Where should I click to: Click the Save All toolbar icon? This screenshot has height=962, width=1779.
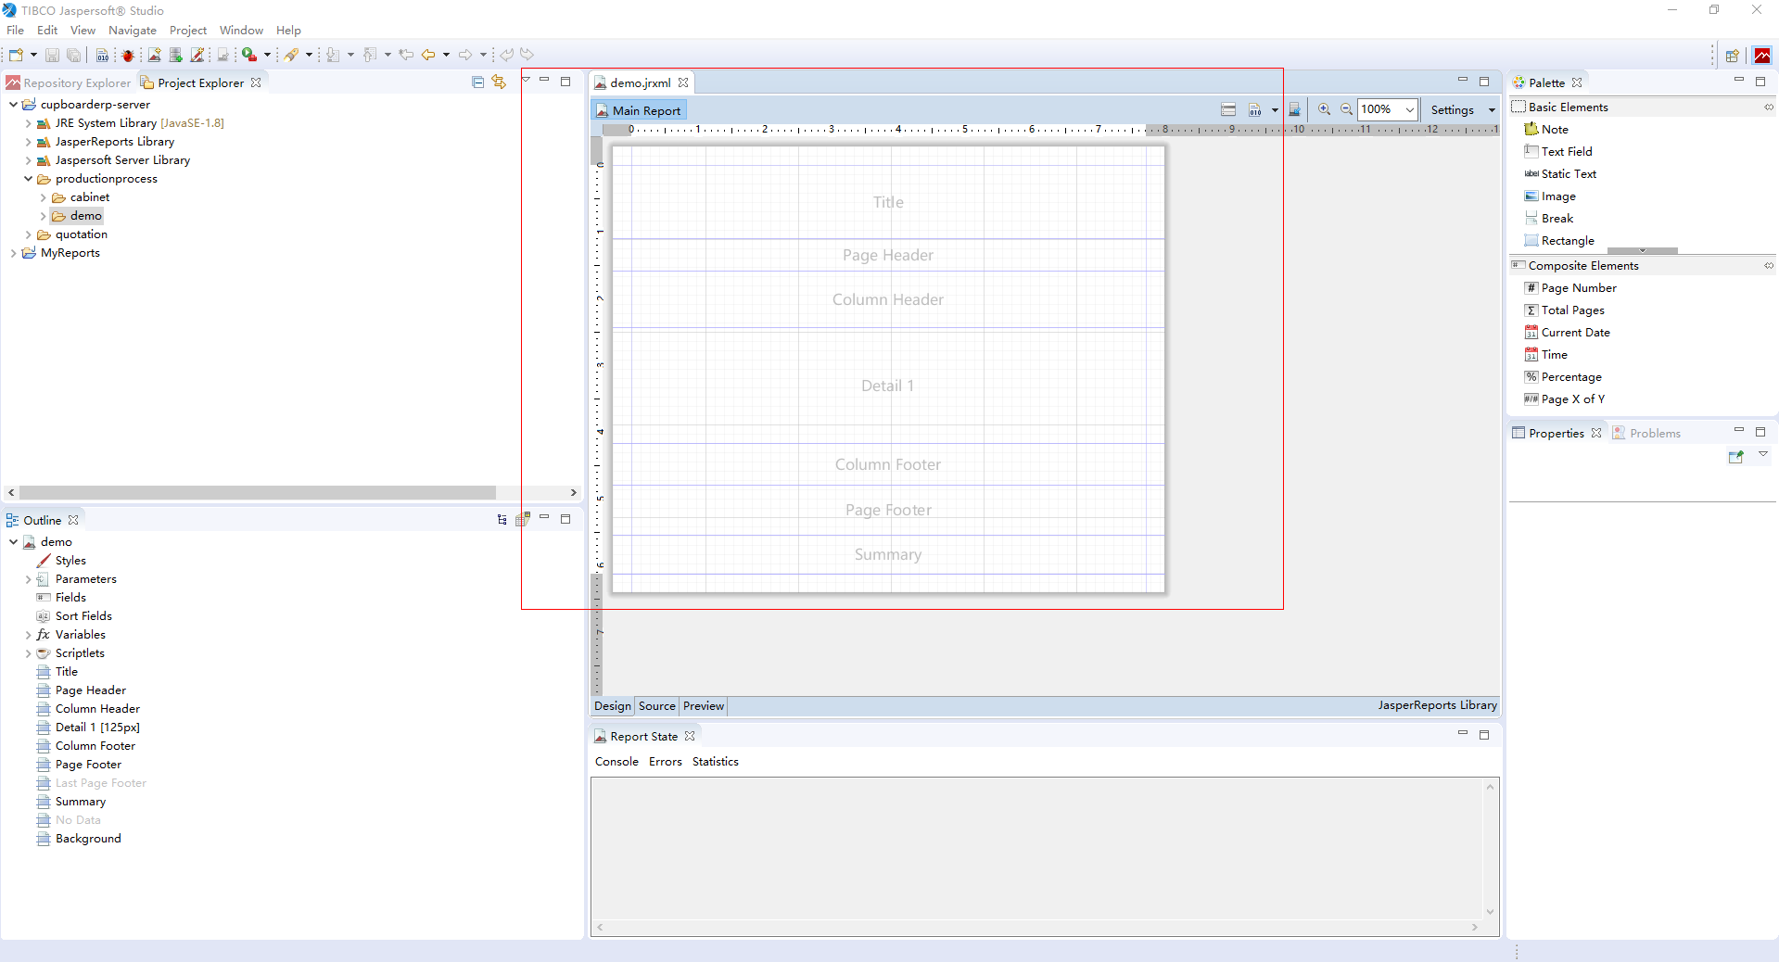[74, 56]
